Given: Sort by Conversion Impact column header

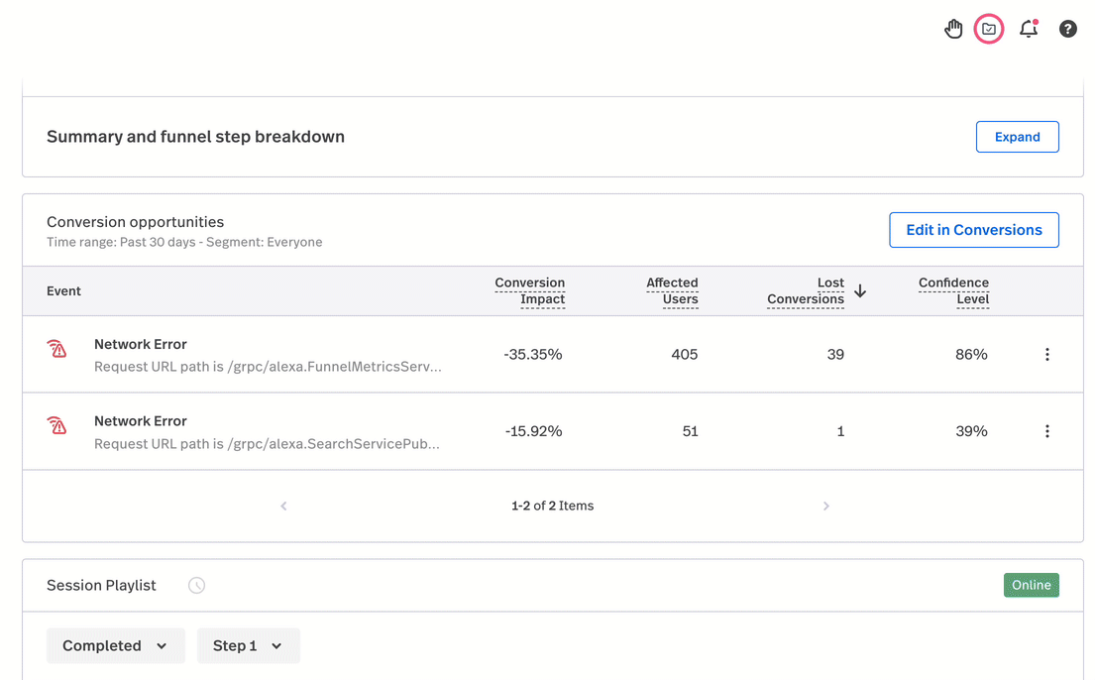Looking at the screenshot, I should [530, 290].
